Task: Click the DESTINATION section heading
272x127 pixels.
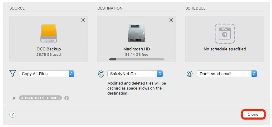Action: (110, 8)
